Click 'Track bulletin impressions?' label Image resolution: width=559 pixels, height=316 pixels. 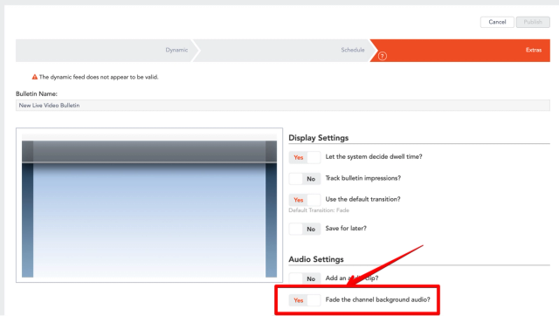(363, 178)
